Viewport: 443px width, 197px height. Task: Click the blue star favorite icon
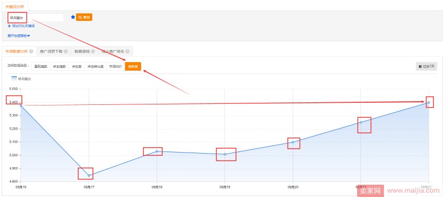(x=73, y=17)
